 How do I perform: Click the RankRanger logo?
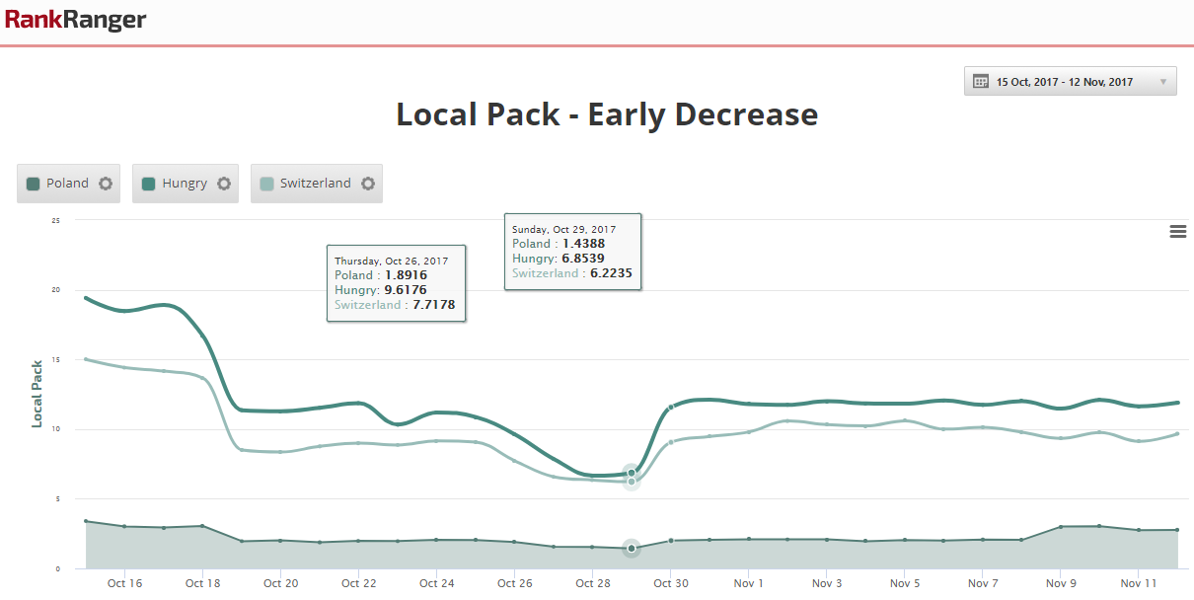(x=75, y=20)
